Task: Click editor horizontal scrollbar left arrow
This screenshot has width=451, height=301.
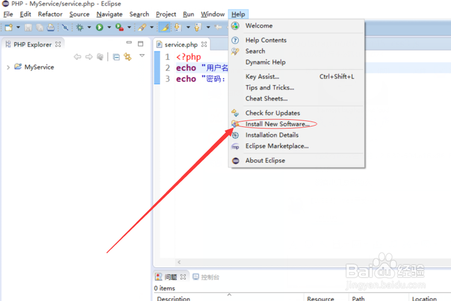Action: (179, 262)
